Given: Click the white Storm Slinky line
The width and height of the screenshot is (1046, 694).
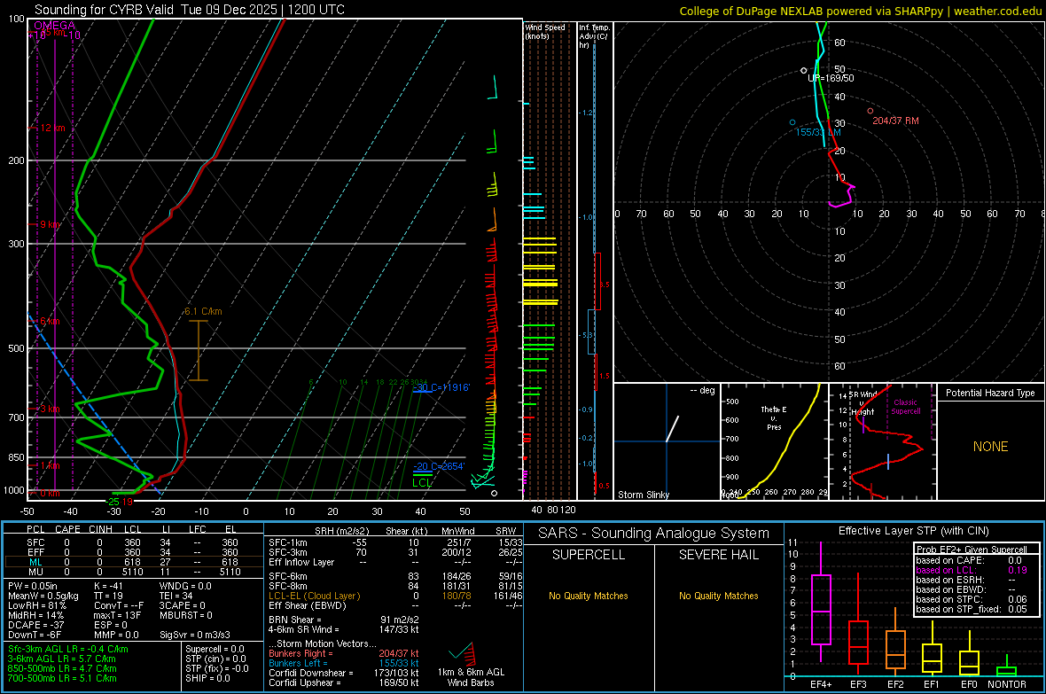Looking at the screenshot, I should tap(673, 428).
